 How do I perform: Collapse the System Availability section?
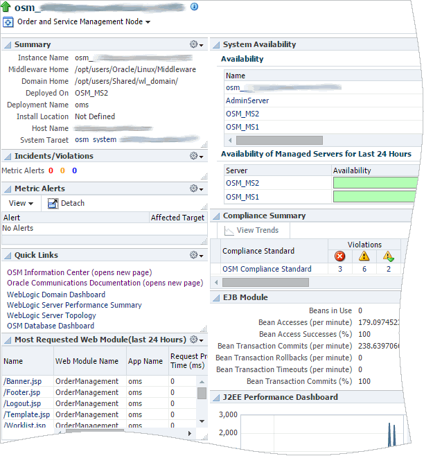(216, 45)
